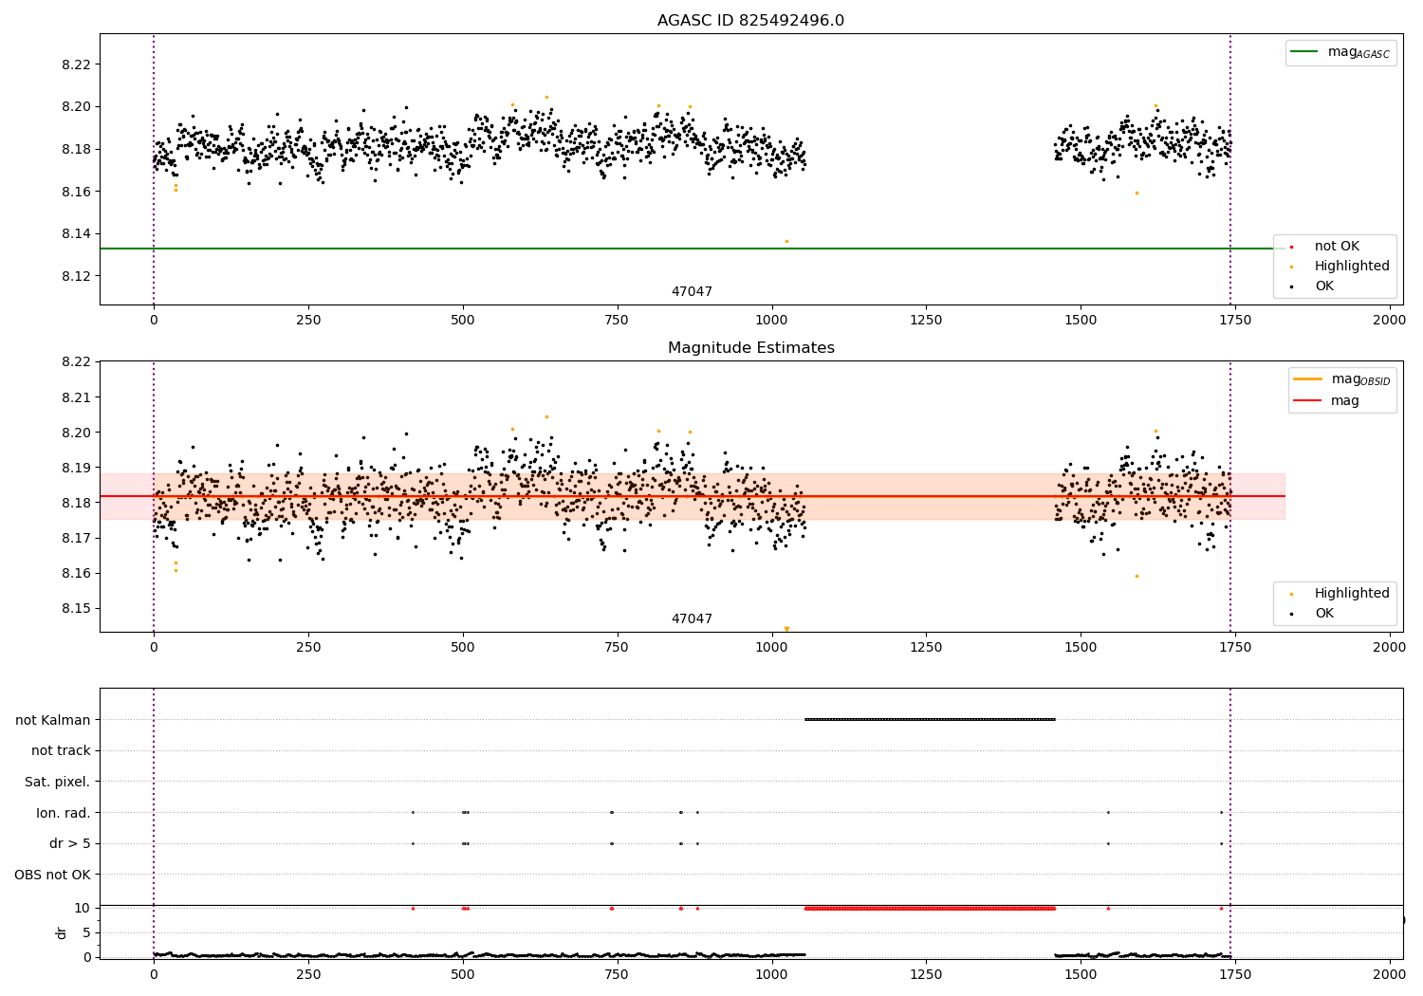Click the 1750 x-axis tick in middle plot
This screenshot has height=996, width=1423.
(1235, 648)
